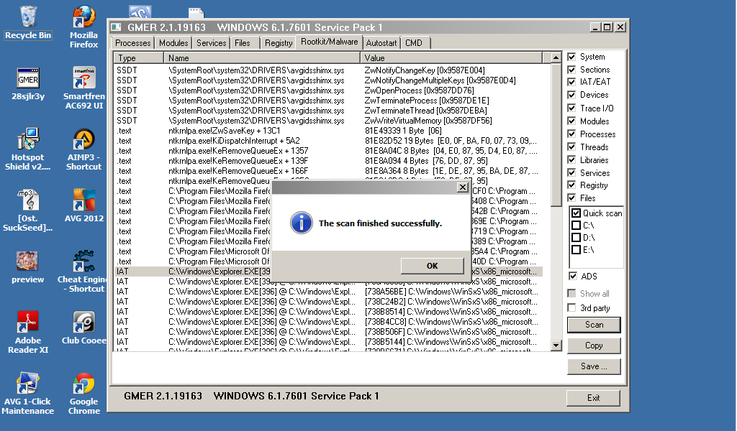Select the Google Chrome desktop icon
This screenshot has width=737, height=431.
point(84,393)
